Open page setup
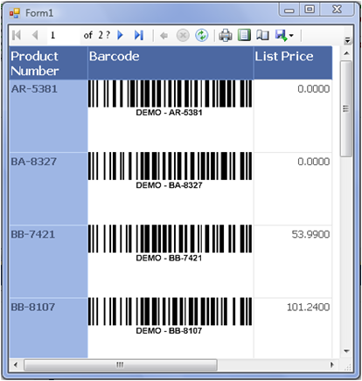Viewport: 362px width, 381px height. tap(262, 36)
